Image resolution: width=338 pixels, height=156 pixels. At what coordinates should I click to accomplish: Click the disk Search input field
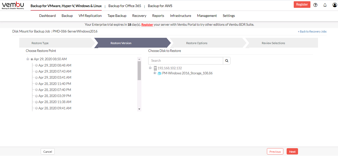[x=186, y=61]
